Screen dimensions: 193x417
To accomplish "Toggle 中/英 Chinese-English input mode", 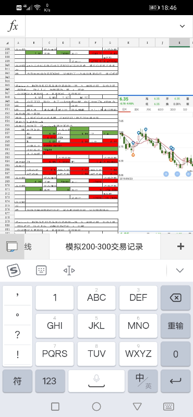I will pyautogui.click(x=143, y=381).
